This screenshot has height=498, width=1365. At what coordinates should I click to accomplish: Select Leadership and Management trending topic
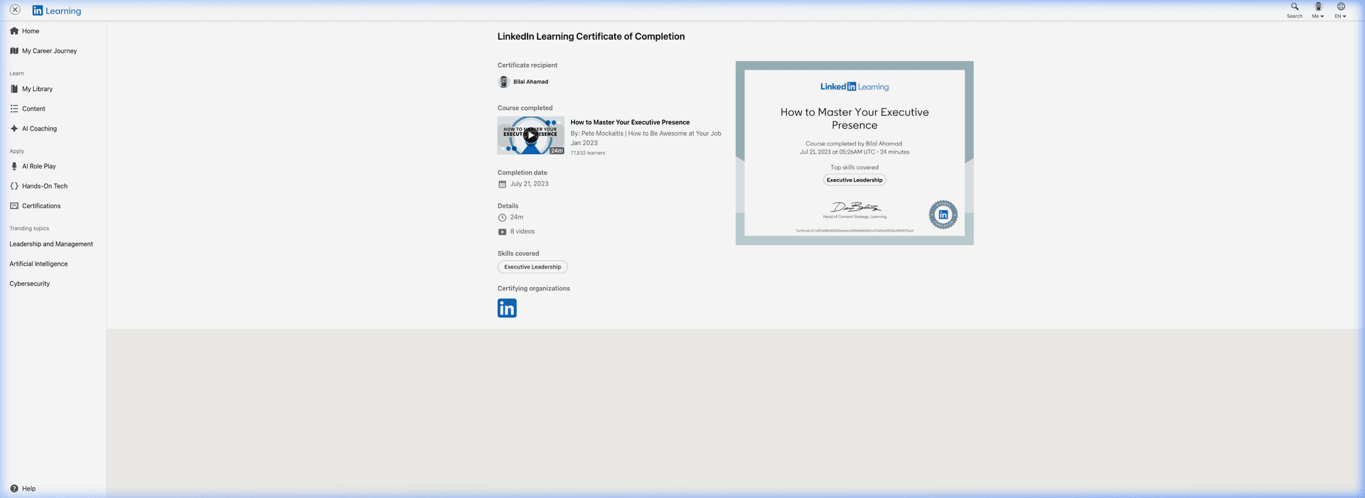pyautogui.click(x=51, y=244)
